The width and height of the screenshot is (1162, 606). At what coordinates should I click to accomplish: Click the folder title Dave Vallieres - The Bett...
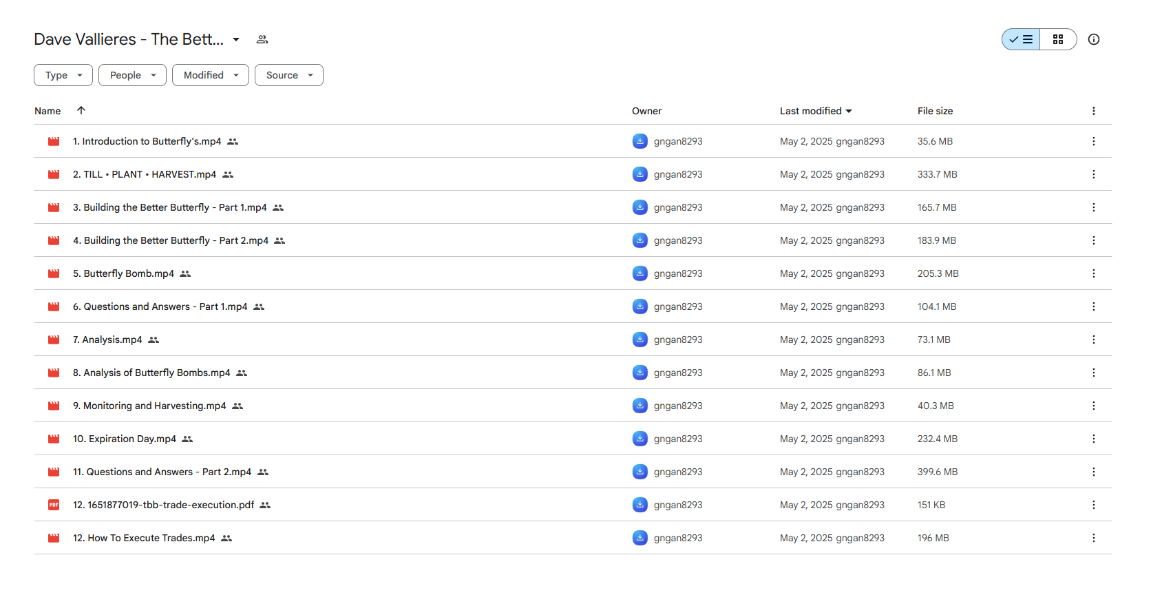click(x=129, y=39)
